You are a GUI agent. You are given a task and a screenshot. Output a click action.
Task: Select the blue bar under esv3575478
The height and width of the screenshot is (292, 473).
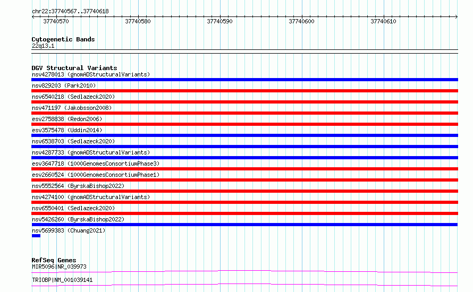click(244, 135)
